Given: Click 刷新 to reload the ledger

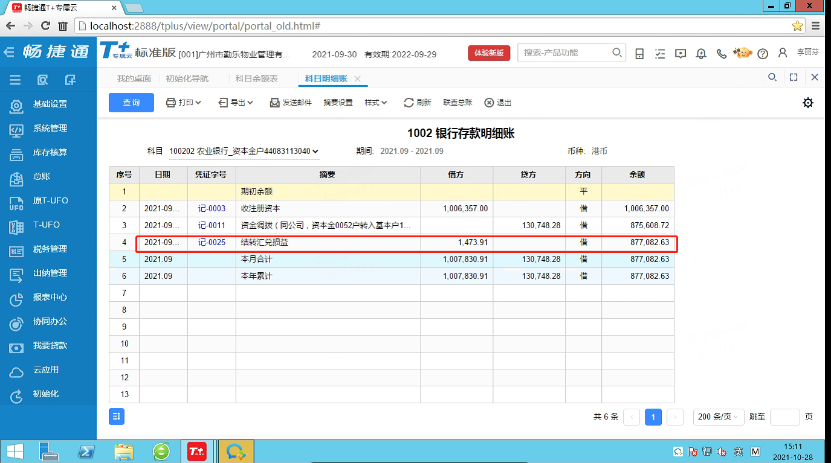Looking at the screenshot, I should point(417,103).
